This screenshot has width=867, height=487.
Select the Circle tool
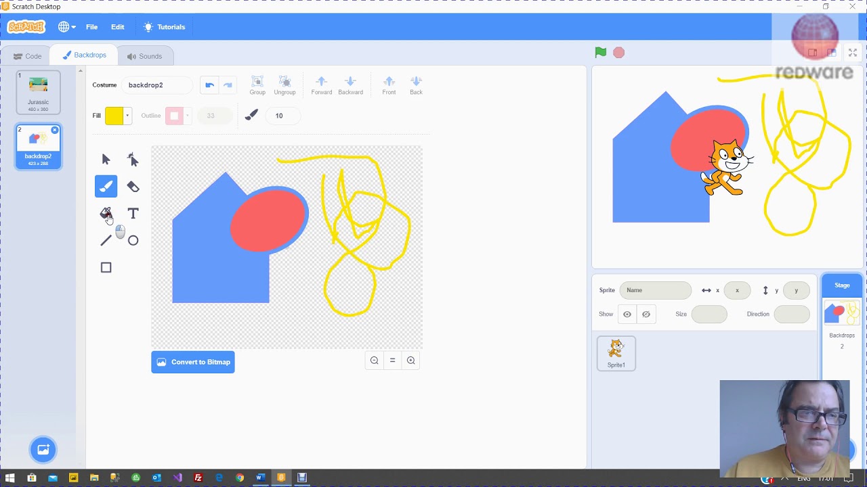[x=133, y=241]
